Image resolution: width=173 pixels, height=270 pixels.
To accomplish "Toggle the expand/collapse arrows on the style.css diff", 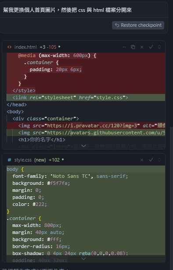I will tap(159, 160).
